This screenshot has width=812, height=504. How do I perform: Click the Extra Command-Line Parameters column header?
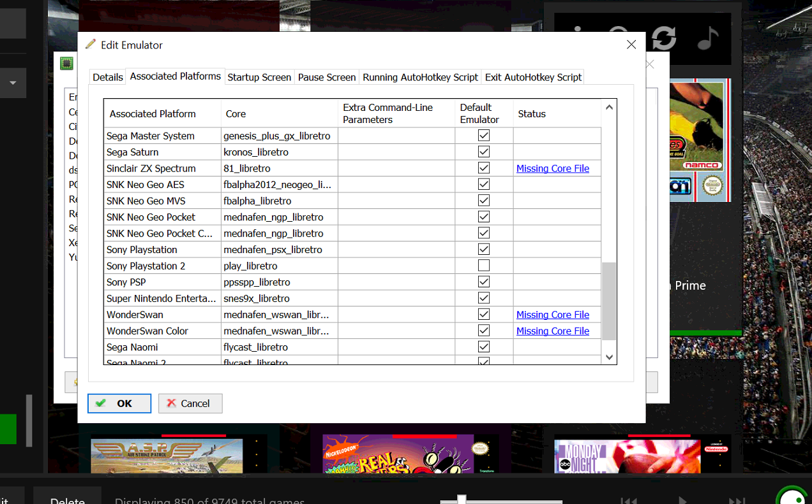point(396,113)
